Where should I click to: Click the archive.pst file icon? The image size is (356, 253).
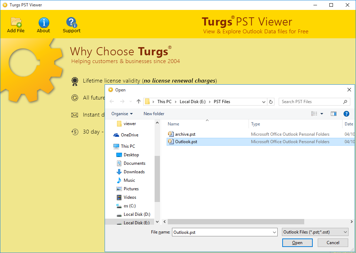click(171, 134)
